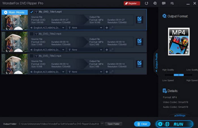
Task: Click the MP4 output format image
Action: 179,41
